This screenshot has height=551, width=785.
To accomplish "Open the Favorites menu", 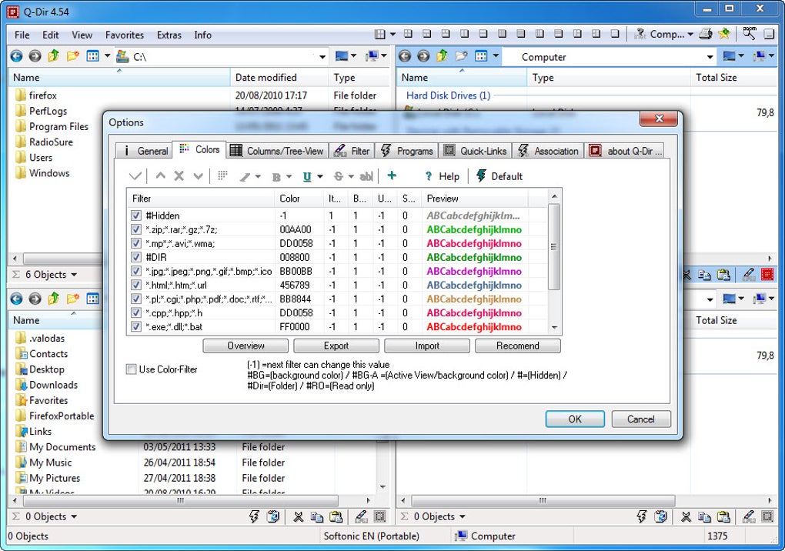I will (125, 35).
